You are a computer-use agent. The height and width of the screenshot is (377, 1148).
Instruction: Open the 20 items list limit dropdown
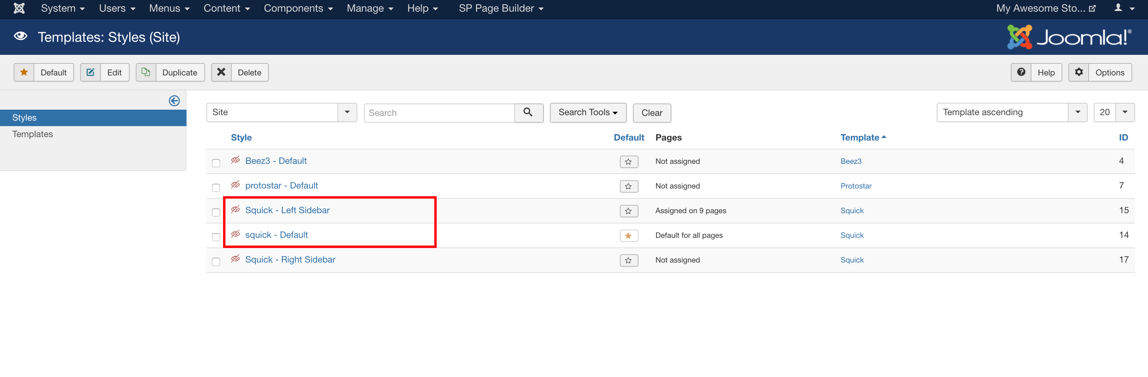pos(1114,112)
